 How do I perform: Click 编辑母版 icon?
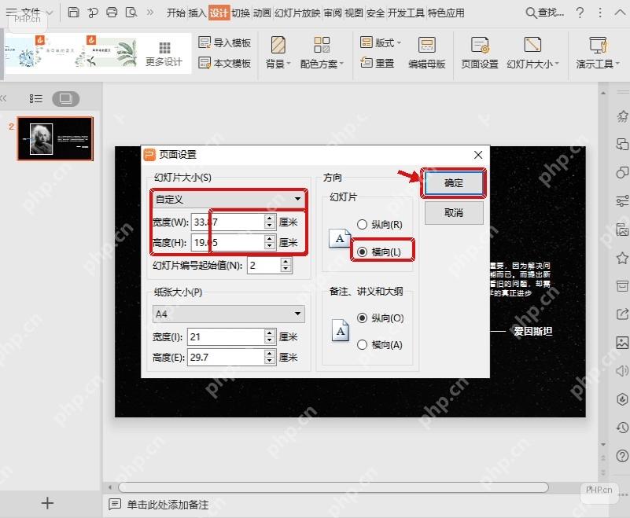pyautogui.click(x=427, y=53)
